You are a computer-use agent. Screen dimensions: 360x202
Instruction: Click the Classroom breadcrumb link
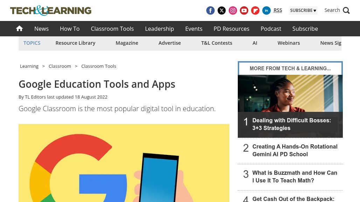click(60, 66)
